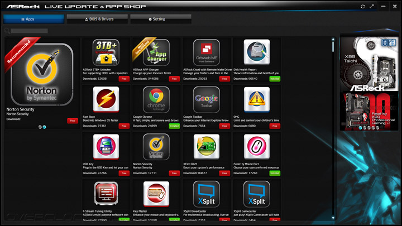The height and width of the screenshot is (226, 402).
Task: Open the ASRock 3TB+ Unlocker app icon
Action: point(106,52)
